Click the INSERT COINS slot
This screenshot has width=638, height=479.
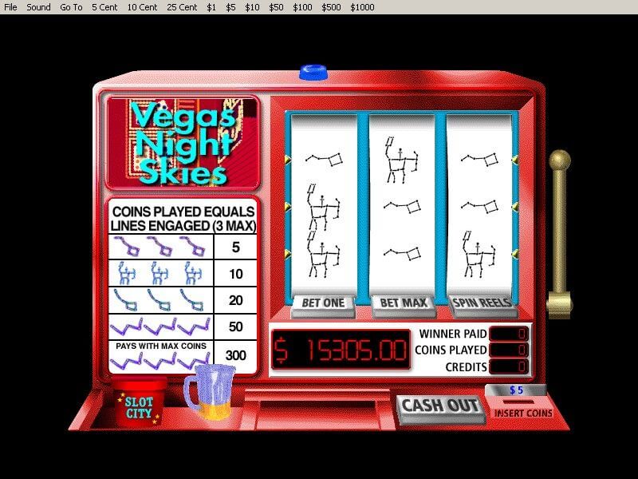[522, 407]
